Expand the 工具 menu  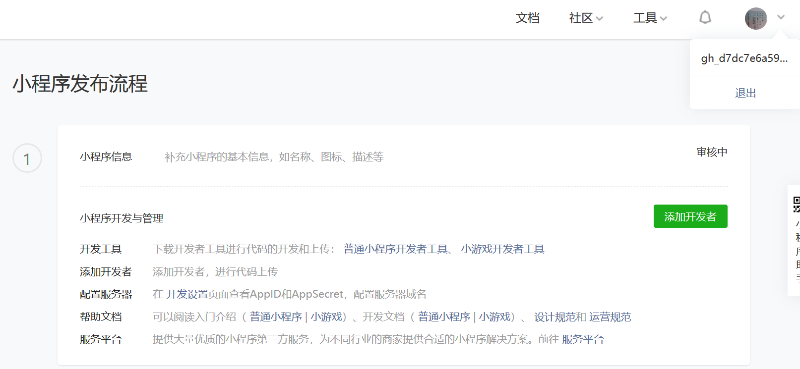pyautogui.click(x=650, y=18)
